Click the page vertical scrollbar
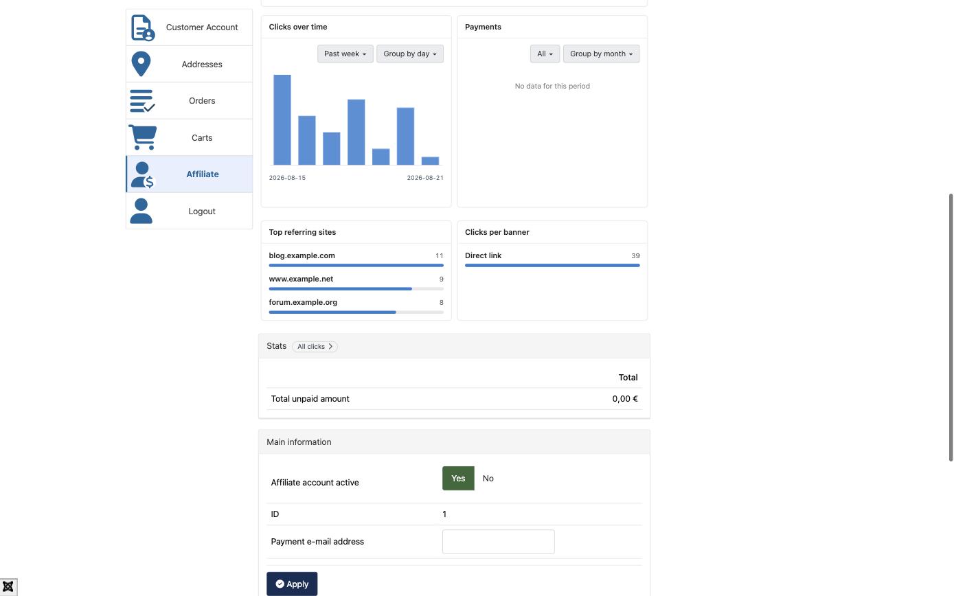Screen dimensions: 954x596 pos(951,328)
